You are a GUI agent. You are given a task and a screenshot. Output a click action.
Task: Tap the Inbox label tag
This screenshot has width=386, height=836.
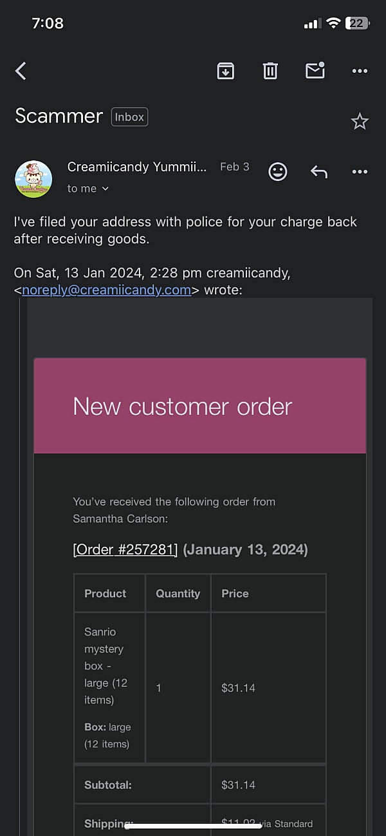pyautogui.click(x=129, y=117)
